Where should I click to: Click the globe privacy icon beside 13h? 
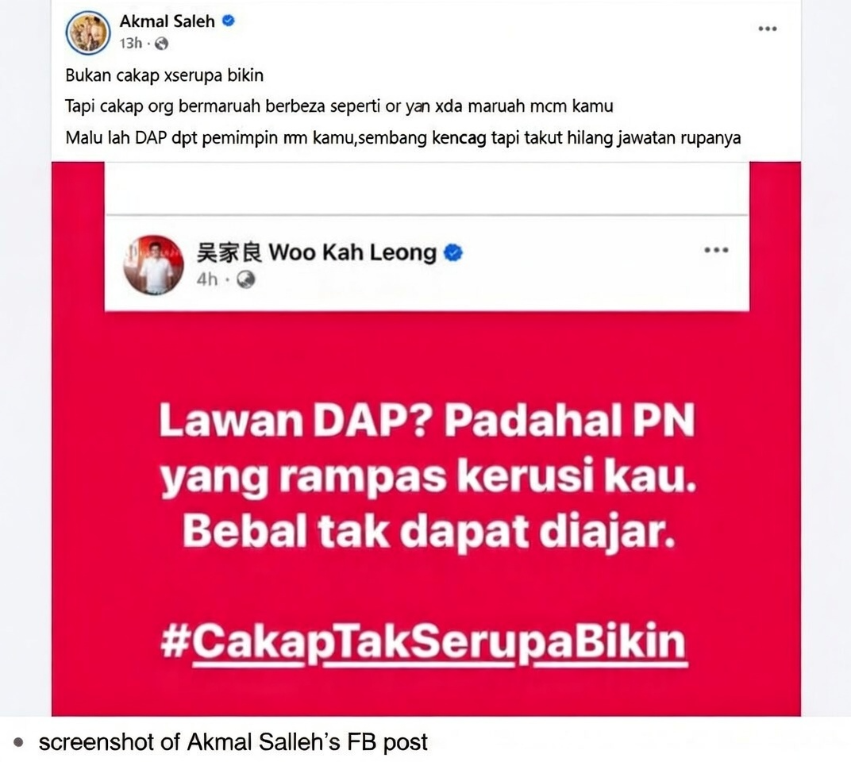tap(161, 44)
